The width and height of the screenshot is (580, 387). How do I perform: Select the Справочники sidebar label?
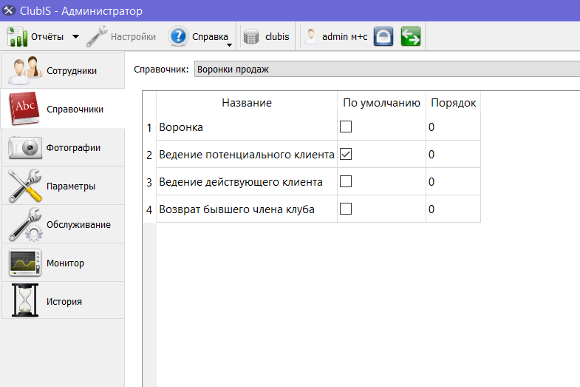[x=75, y=110]
